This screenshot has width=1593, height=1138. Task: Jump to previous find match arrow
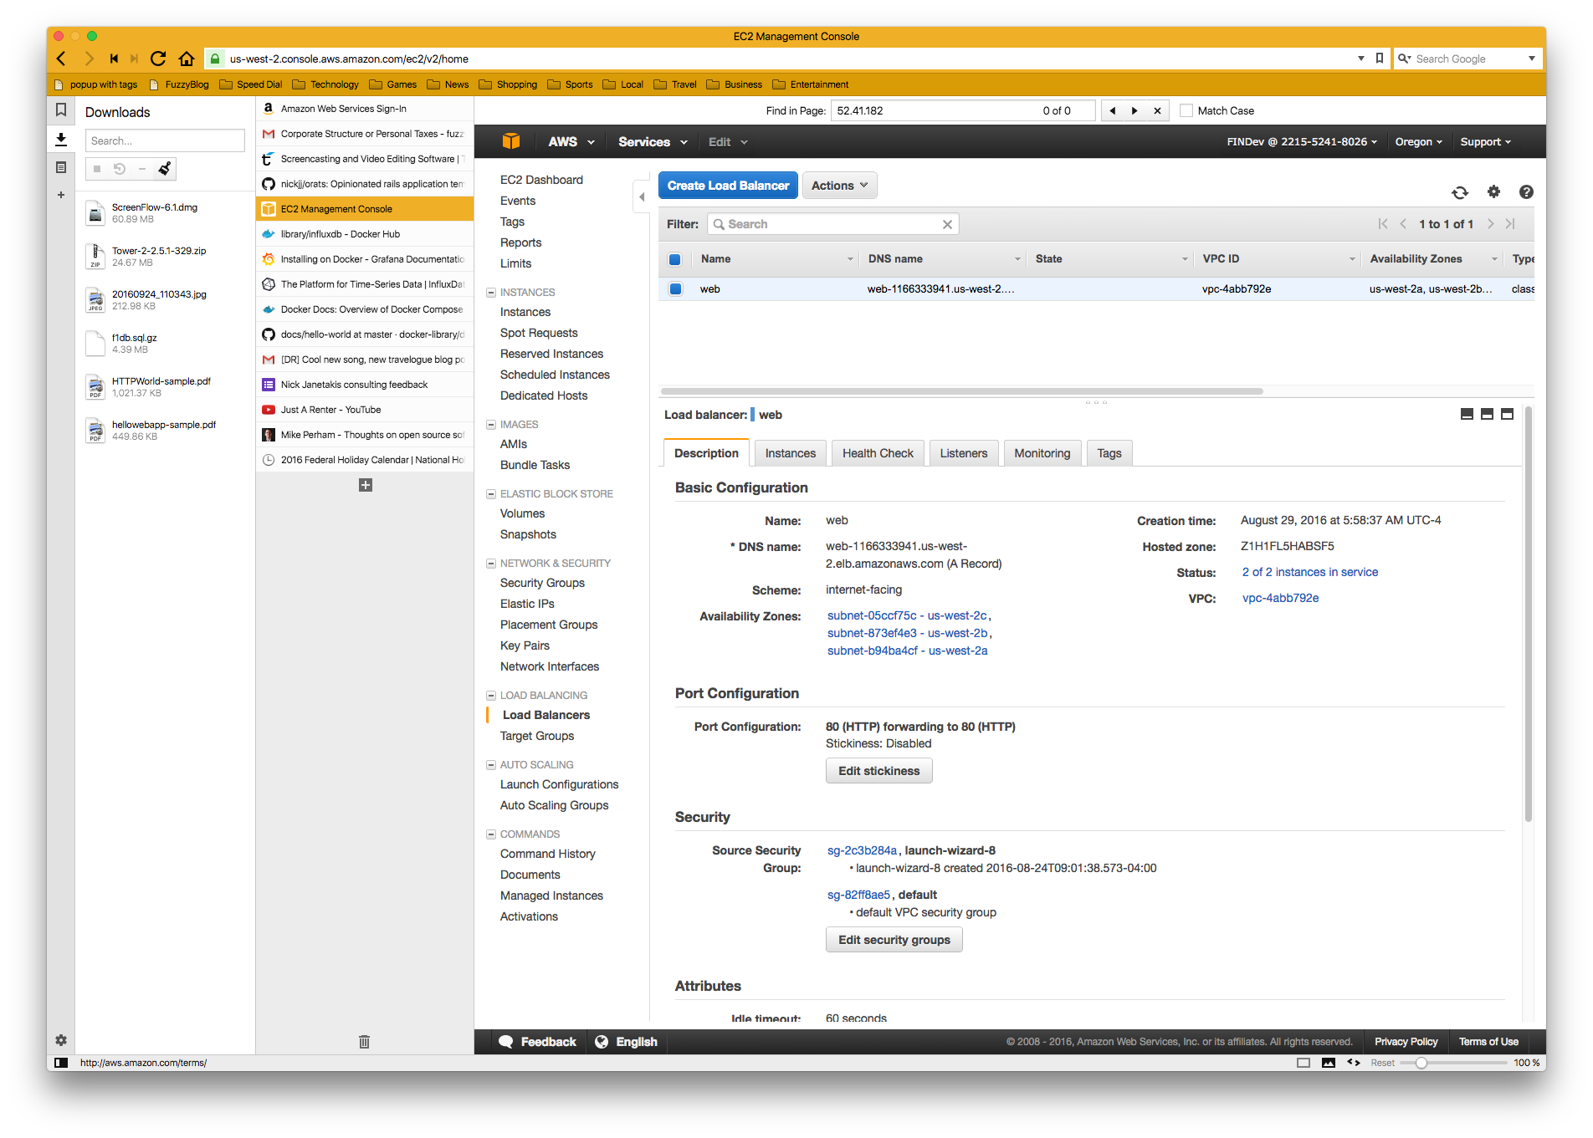(x=1113, y=110)
